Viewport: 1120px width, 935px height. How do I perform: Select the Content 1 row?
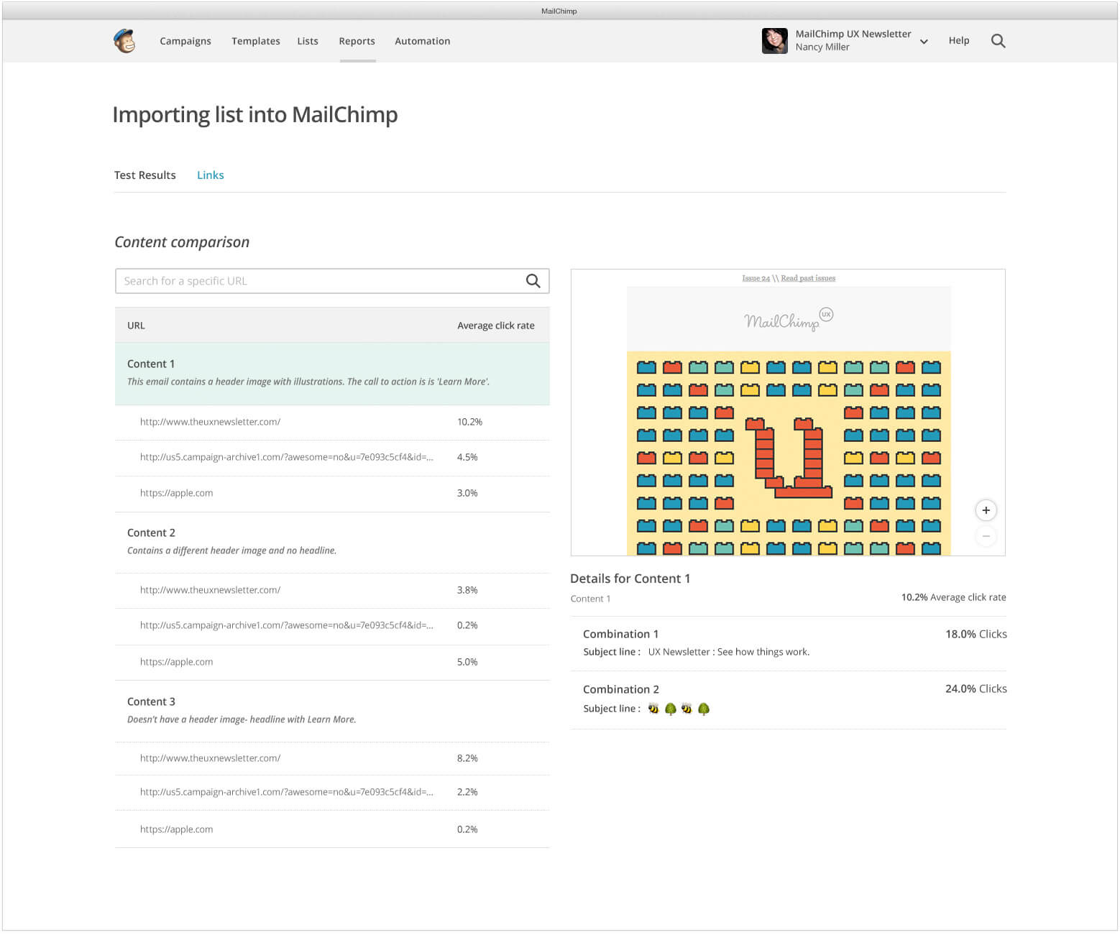(332, 374)
